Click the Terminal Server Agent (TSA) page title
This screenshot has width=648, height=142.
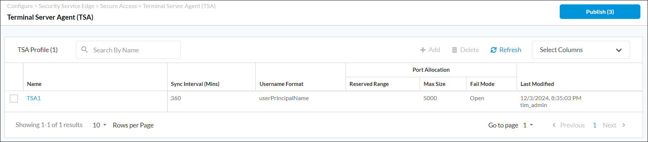coord(50,17)
